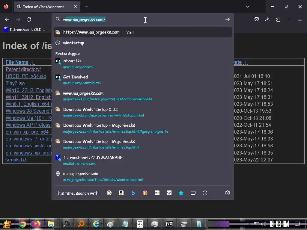Select 'Download WinNTSetup 5.3.1' suggestion
This screenshot has width=307, height=230.
point(142,112)
